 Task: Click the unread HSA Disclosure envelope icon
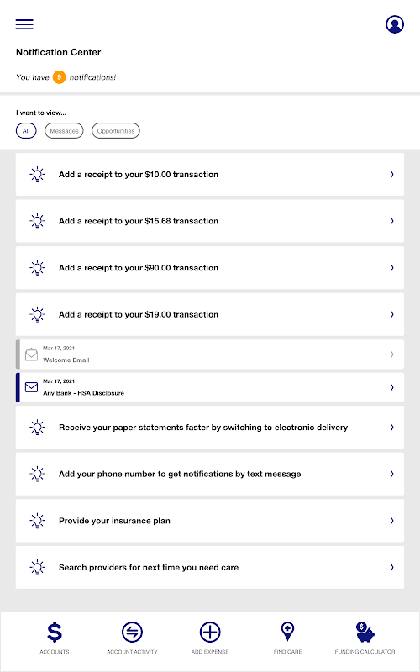(31, 387)
